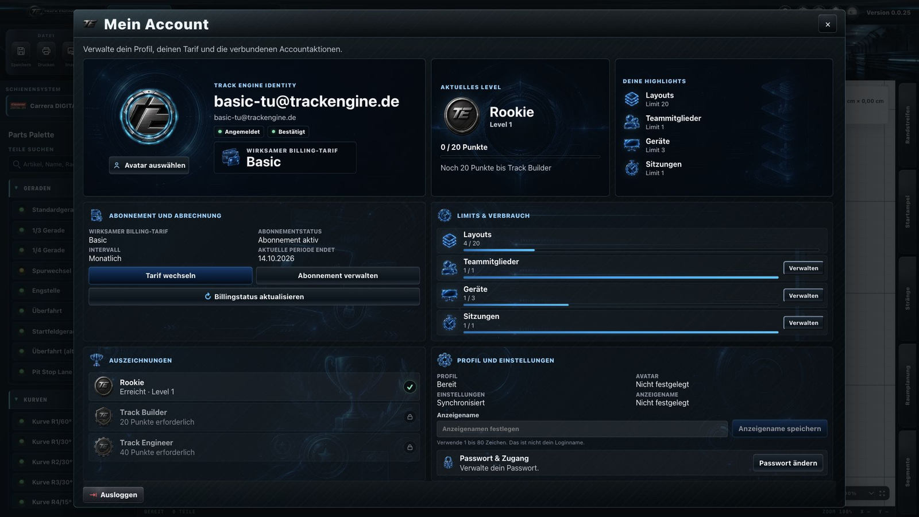
Task: Click the Auszeichnungen trophy icon
Action: pyautogui.click(x=96, y=360)
